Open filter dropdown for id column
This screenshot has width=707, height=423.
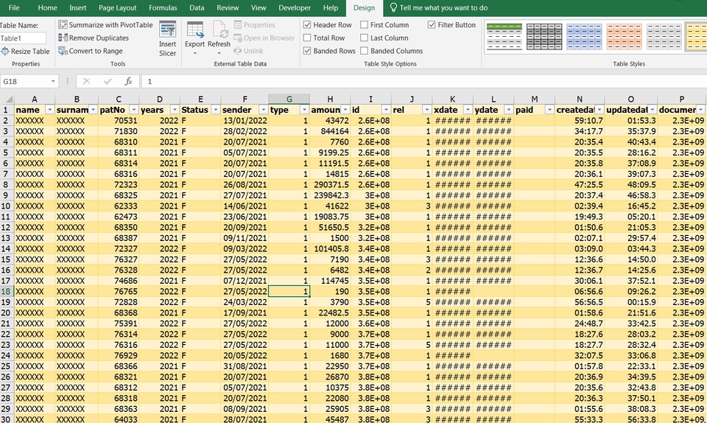click(385, 110)
